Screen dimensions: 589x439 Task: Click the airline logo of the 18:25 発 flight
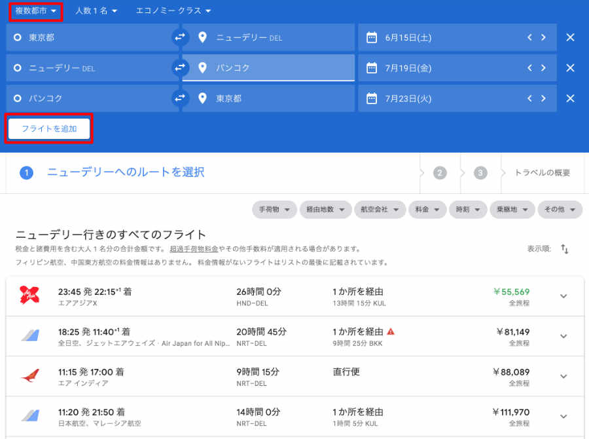[30, 335]
